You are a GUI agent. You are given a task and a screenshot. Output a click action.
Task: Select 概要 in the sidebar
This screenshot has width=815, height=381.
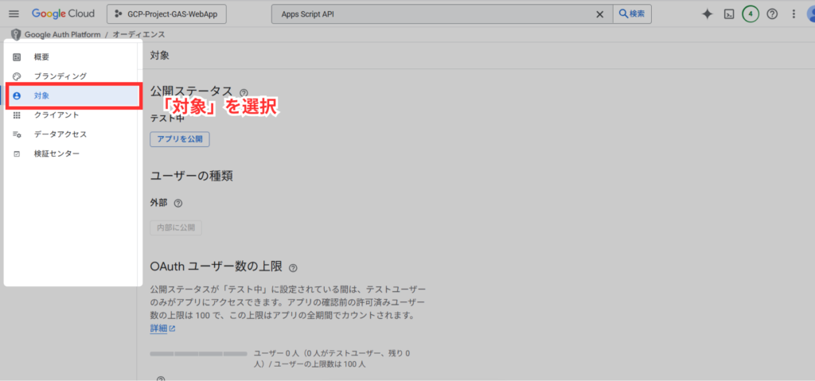[72, 57]
